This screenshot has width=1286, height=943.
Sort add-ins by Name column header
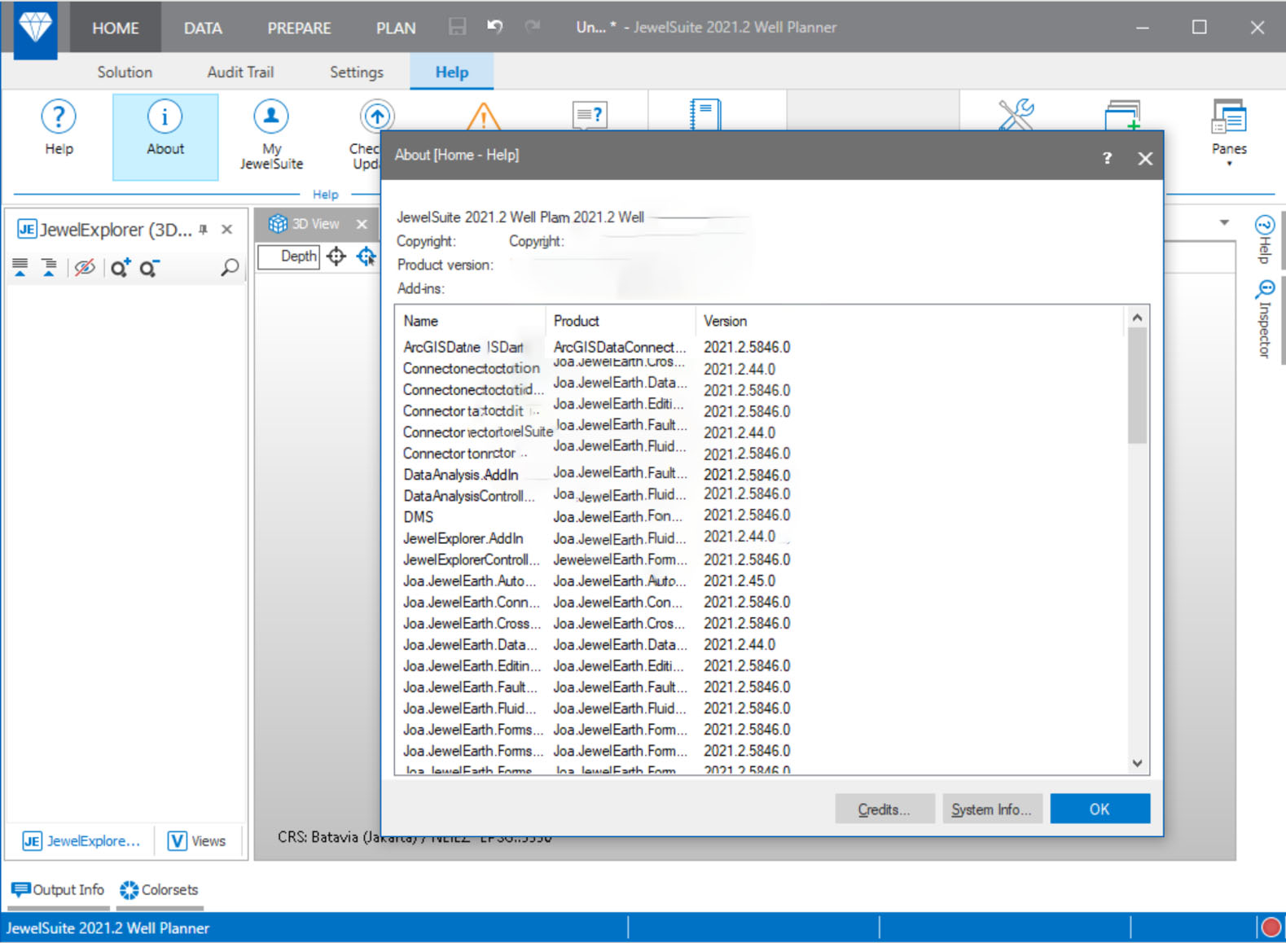coord(470,321)
